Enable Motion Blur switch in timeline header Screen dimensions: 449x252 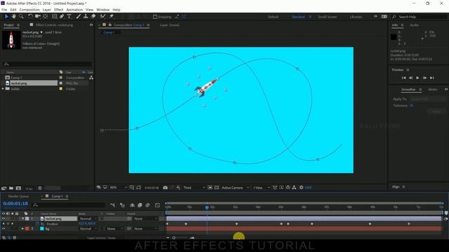pyautogui.click(x=148, y=205)
